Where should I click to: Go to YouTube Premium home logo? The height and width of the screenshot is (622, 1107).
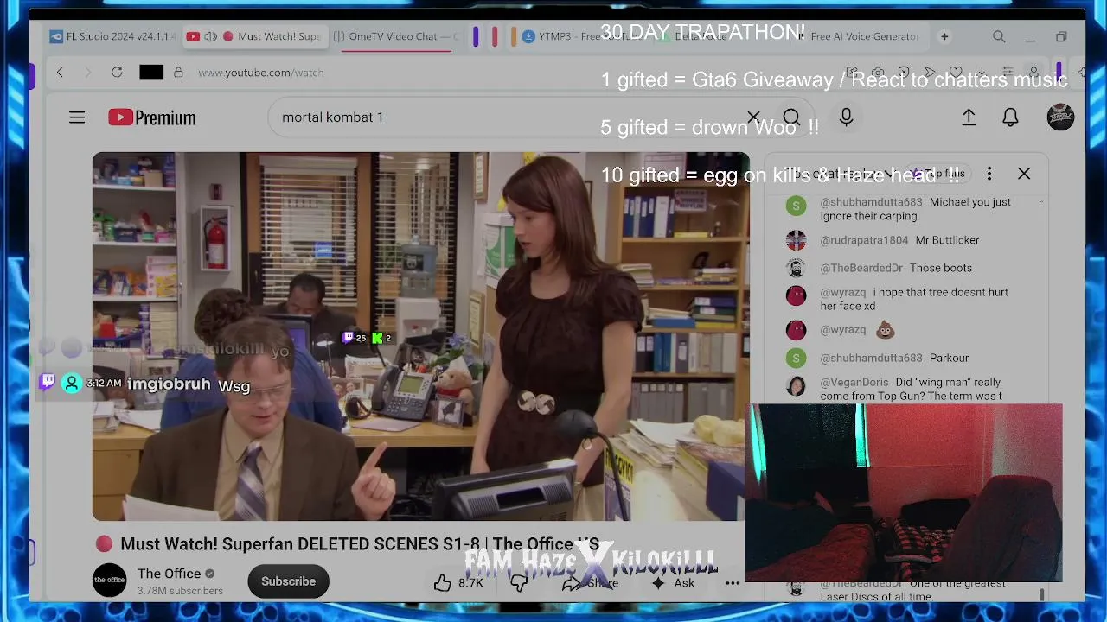pyautogui.click(x=152, y=117)
